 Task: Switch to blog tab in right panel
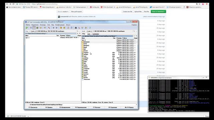tap(84, 34)
